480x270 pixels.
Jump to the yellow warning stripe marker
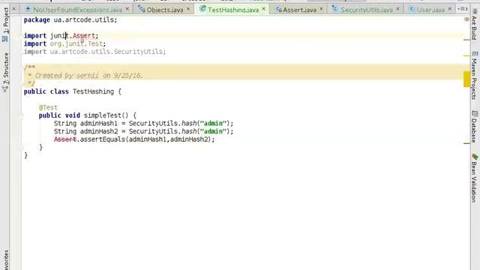click(x=466, y=79)
